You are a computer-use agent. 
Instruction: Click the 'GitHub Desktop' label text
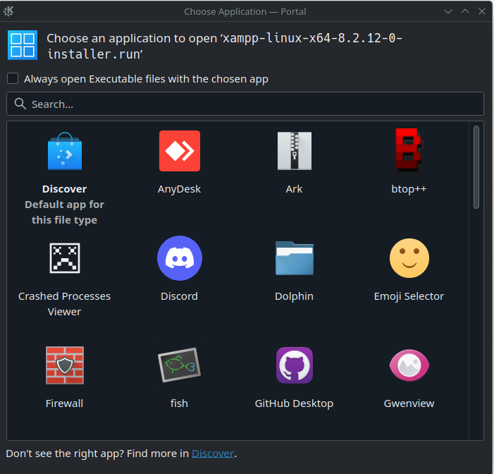[x=294, y=403]
